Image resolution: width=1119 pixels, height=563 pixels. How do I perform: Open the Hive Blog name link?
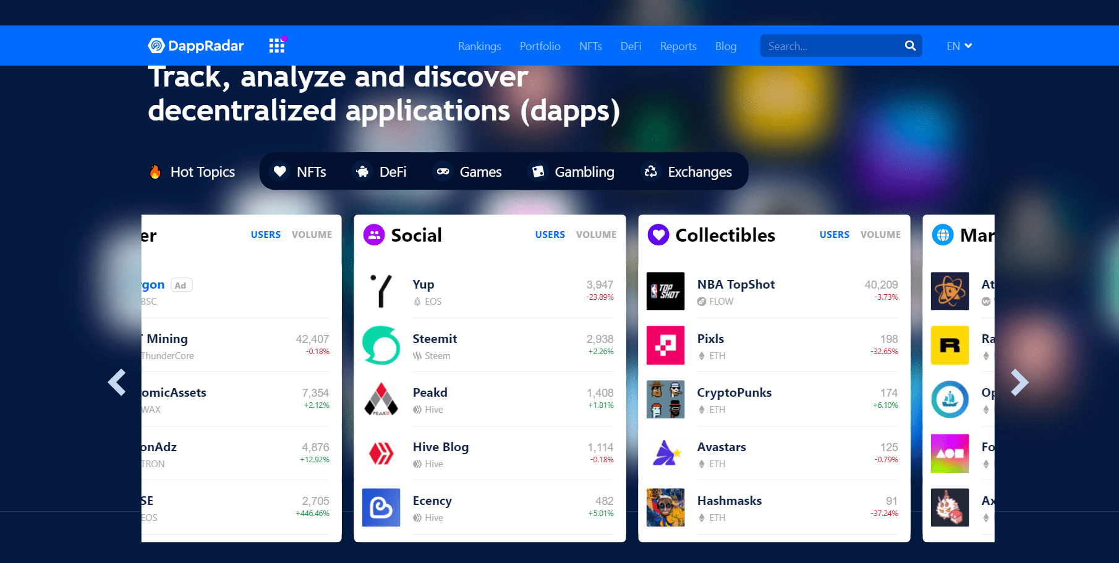pyautogui.click(x=441, y=447)
